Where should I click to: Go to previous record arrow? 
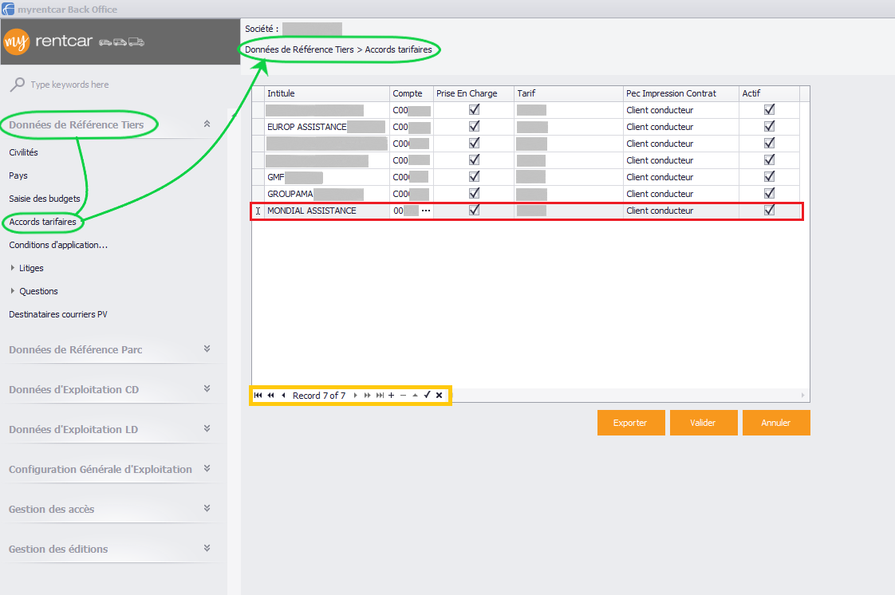coord(283,396)
